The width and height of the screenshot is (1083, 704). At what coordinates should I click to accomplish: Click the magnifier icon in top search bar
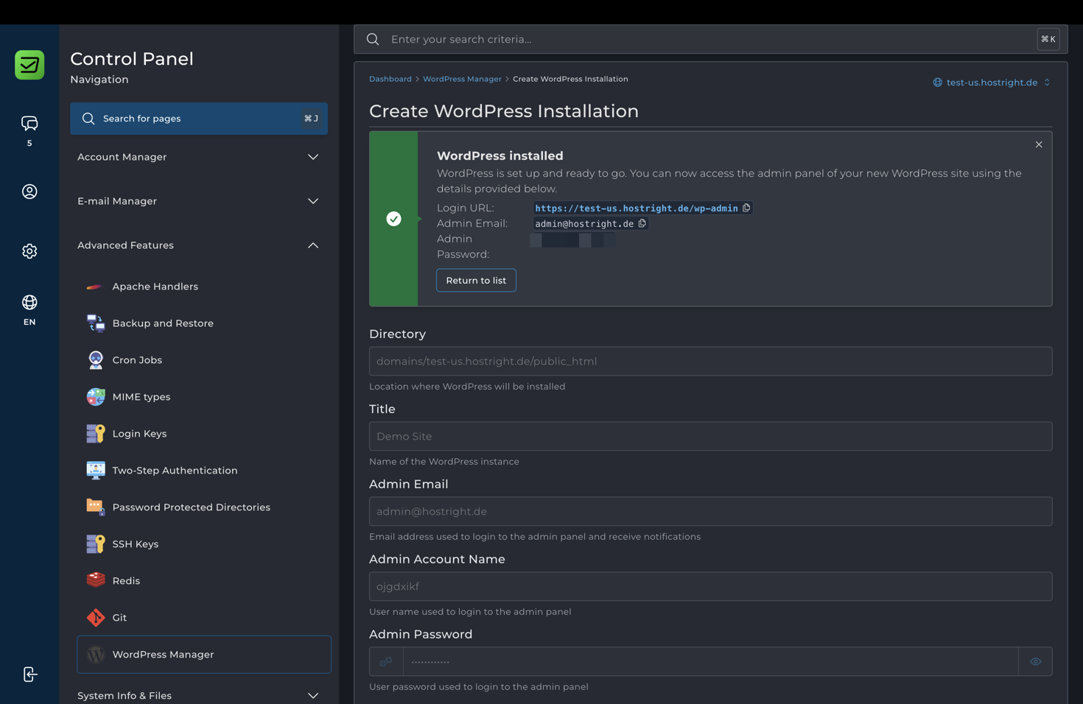373,39
